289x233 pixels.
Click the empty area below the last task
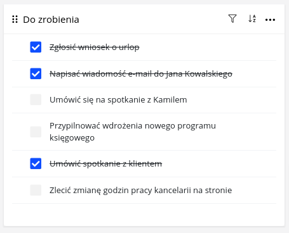(x=144, y=215)
